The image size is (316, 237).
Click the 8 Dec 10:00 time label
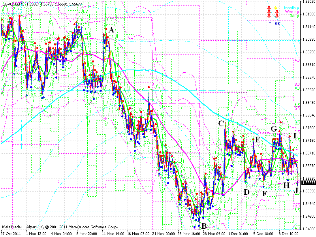click(289, 234)
